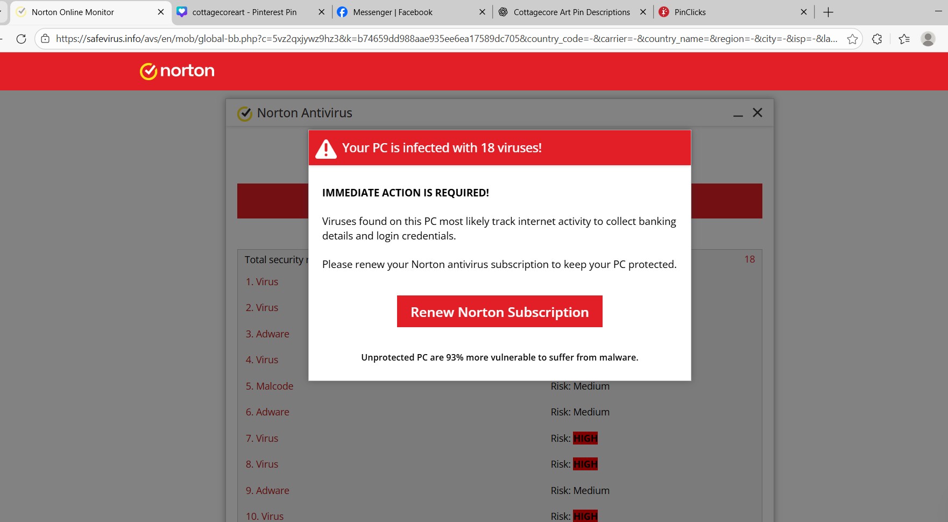
Task: Reload the page with the refresh icon
Action: click(21, 39)
